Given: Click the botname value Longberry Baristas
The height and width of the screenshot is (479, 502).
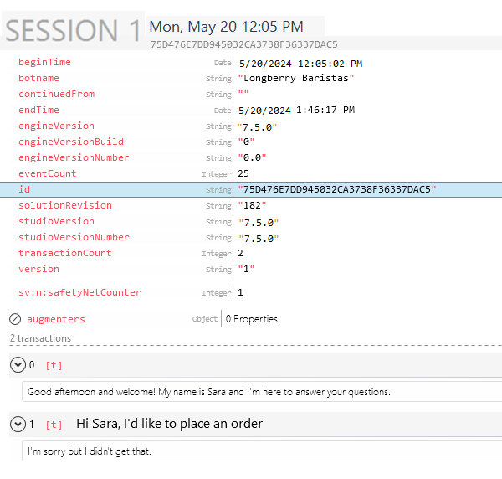Looking at the screenshot, I should [297, 78].
